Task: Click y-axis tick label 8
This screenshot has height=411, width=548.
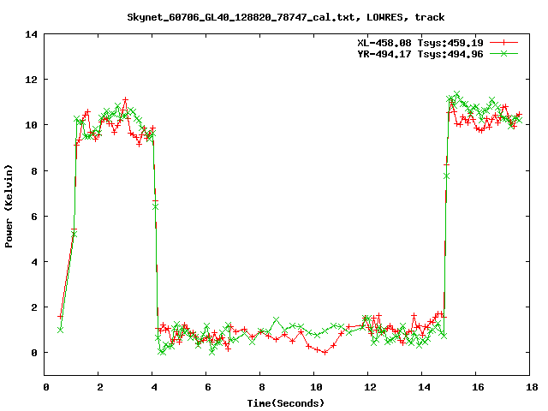Action: (x=34, y=171)
